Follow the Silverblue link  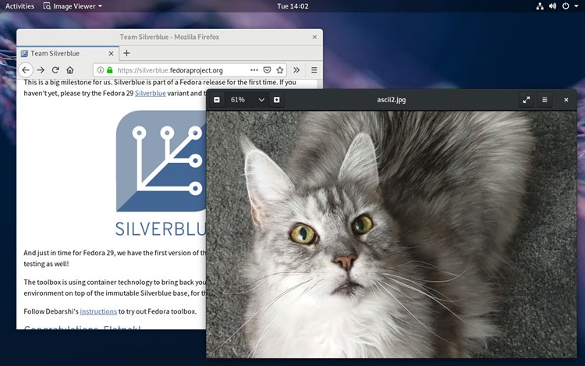[151, 93]
